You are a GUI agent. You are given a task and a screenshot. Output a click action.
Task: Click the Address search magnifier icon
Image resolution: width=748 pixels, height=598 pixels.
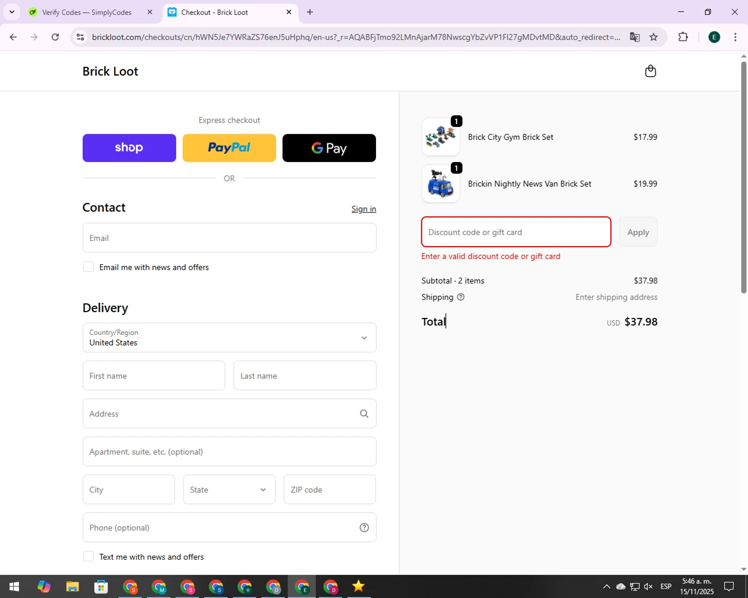coord(364,414)
